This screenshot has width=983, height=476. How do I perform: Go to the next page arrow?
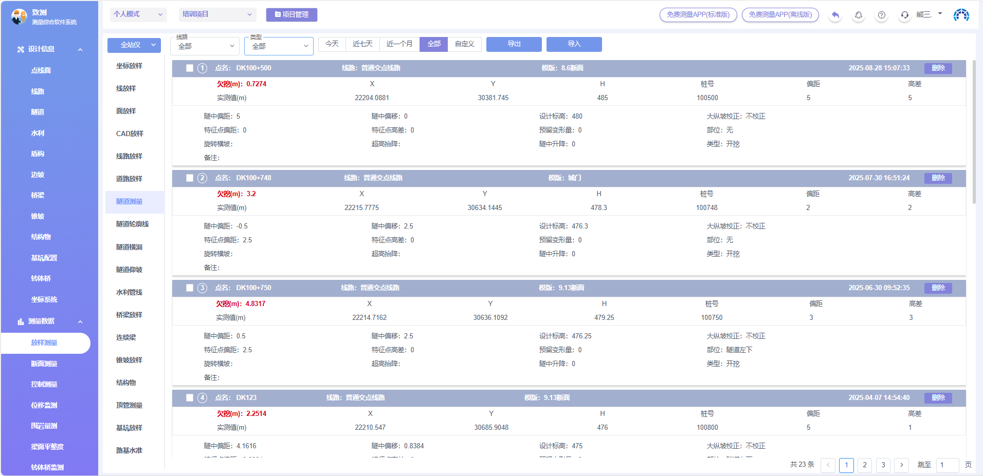[x=901, y=465]
